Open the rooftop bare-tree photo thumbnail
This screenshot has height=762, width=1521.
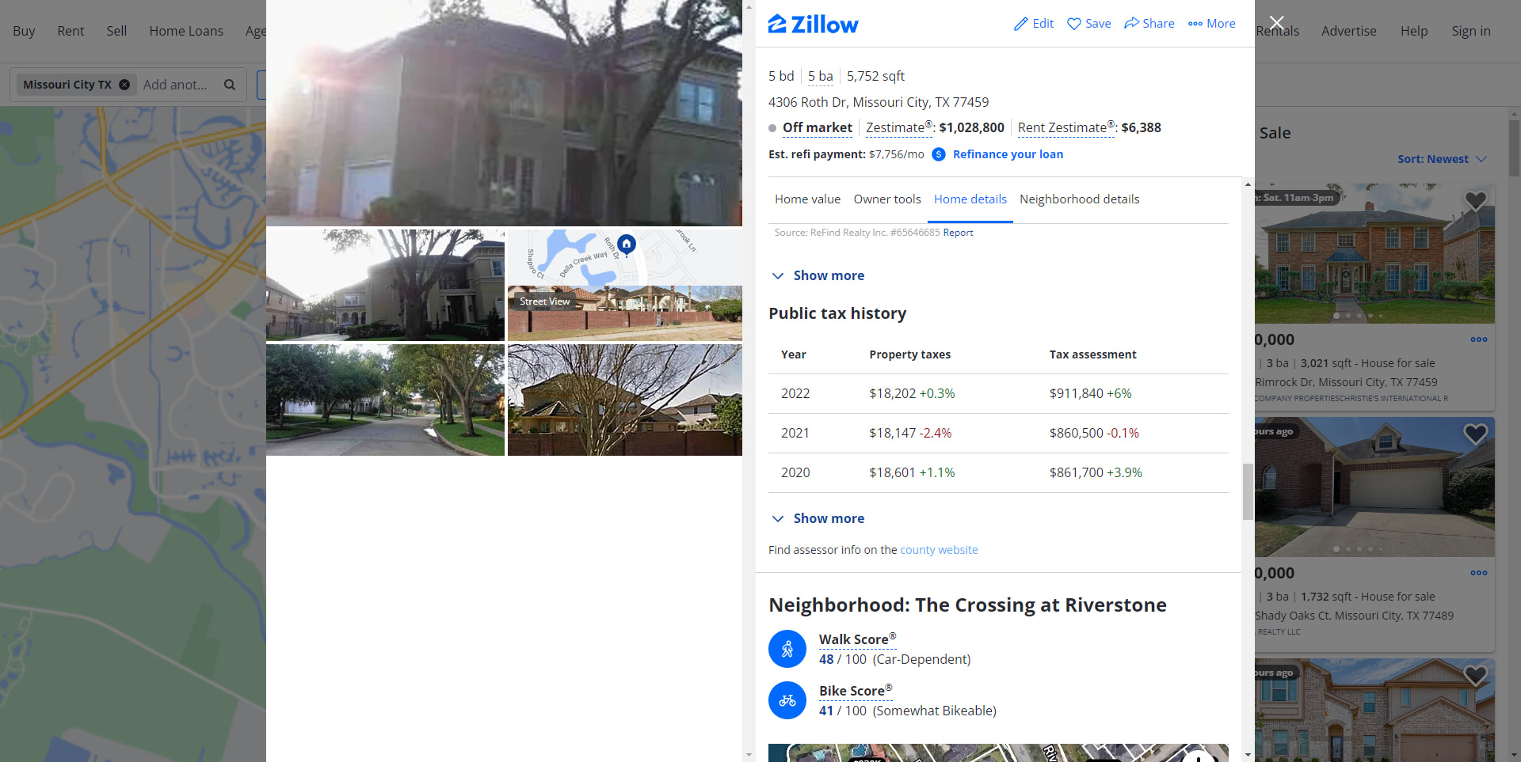pyautogui.click(x=625, y=400)
